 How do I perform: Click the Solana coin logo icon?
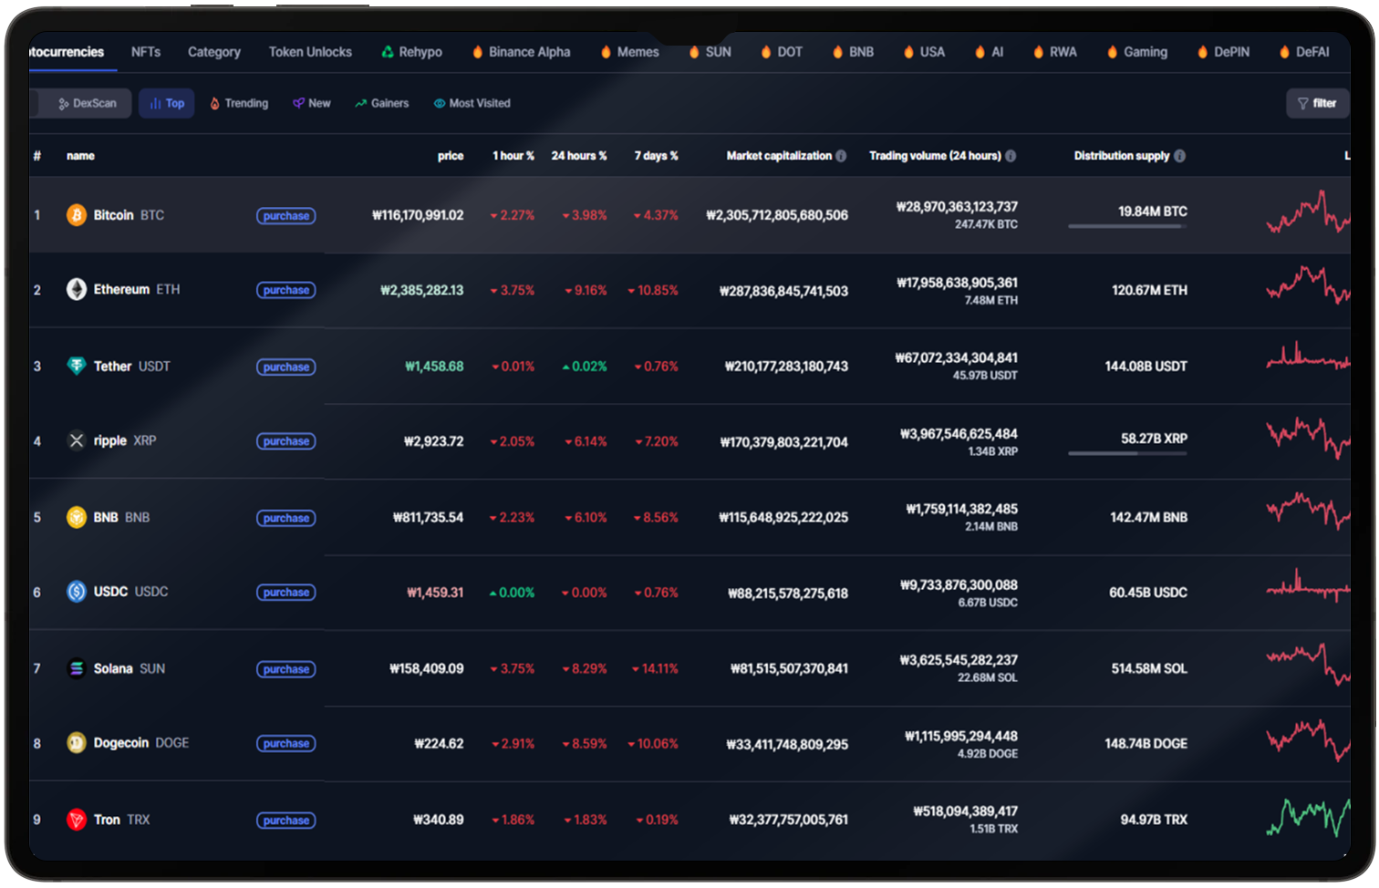pyautogui.click(x=77, y=668)
